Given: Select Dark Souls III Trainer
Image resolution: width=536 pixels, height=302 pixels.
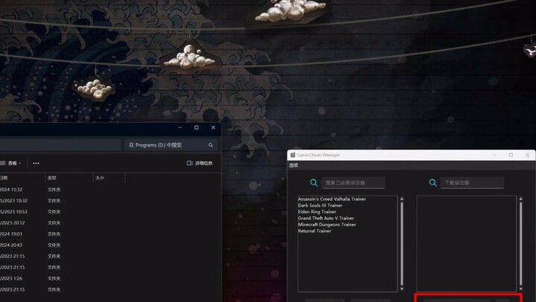Looking at the screenshot, I should point(320,206).
